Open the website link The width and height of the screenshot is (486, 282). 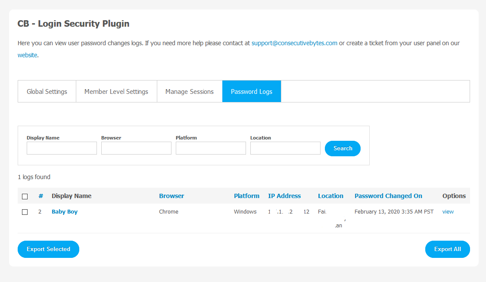coord(27,55)
